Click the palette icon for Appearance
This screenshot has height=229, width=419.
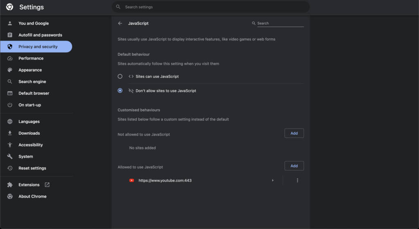pos(10,70)
